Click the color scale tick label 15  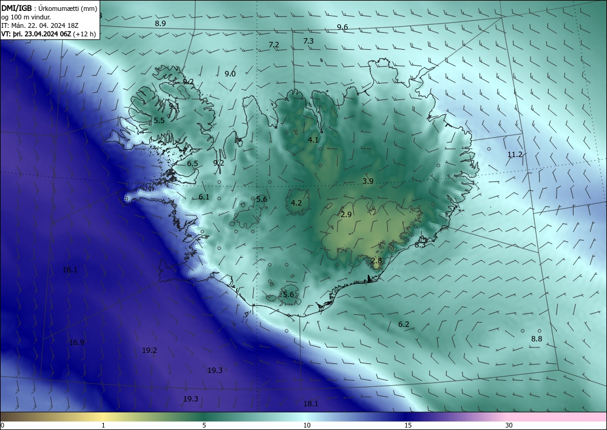click(408, 425)
